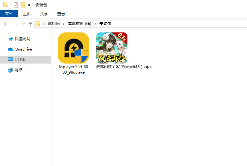Click the New Folder icon in title bar
The height and width of the screenshot is (166, 247).
coord(23,5)
